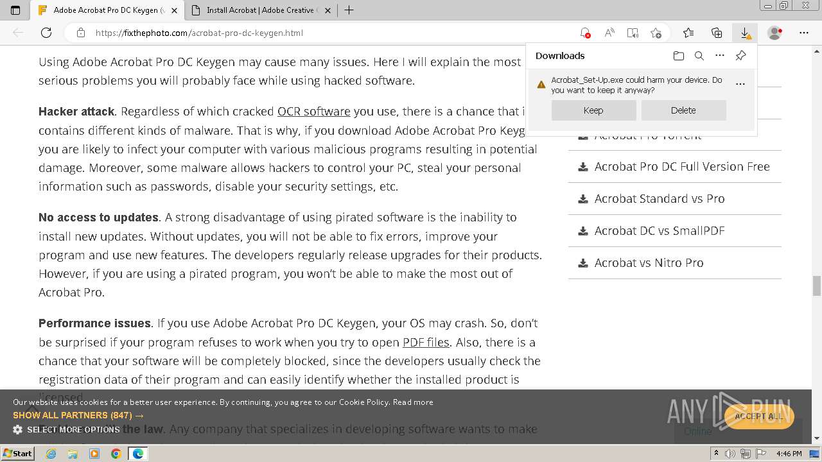Open File Explorer from taskbar
This screenshot has height=462, width=822.
point(73,454)
